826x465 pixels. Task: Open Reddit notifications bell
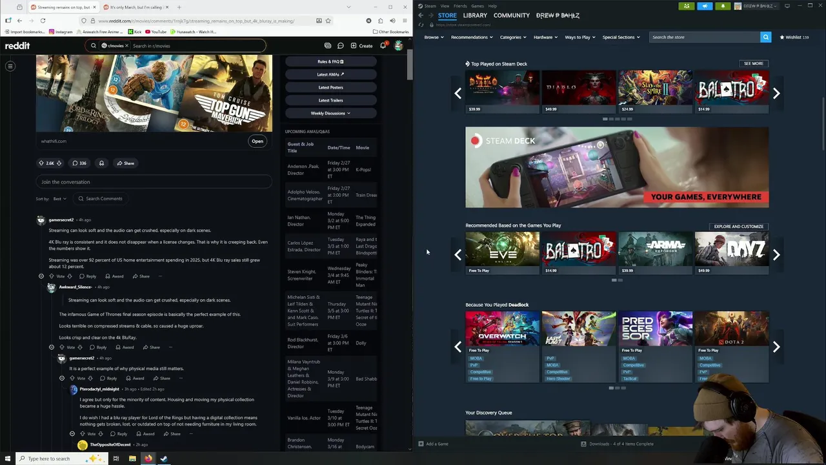[383, 46]
